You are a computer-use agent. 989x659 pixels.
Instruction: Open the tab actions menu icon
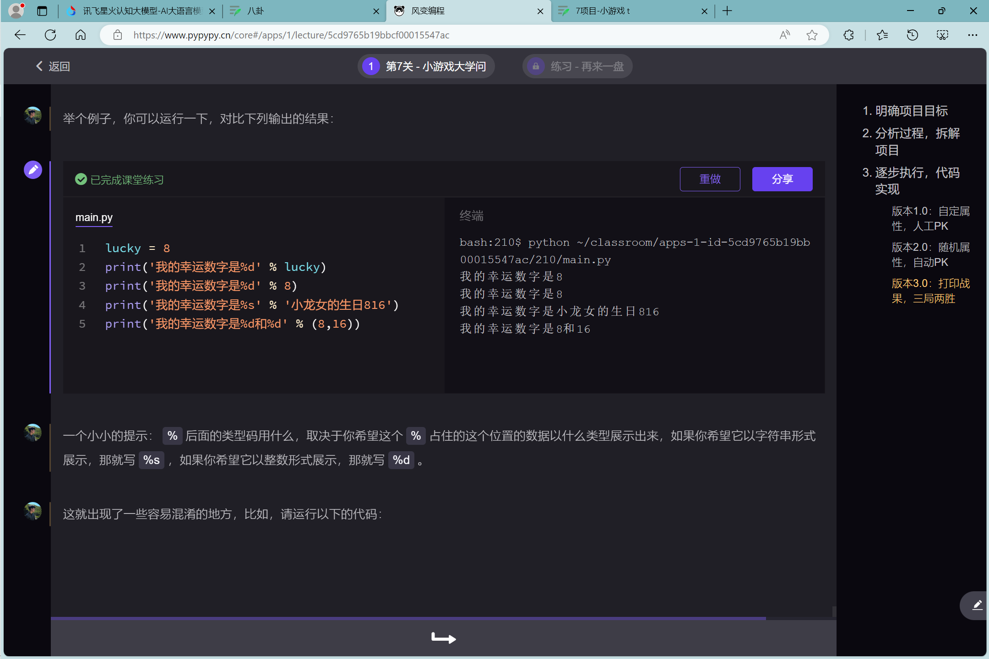(42, 11)
